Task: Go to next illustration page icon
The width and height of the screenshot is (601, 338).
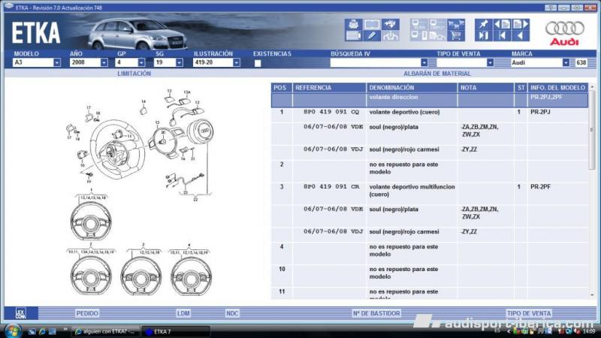Action: tap(521, 24)
